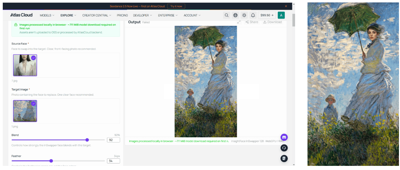The width and height of the screenshot is (400, 170).
Task: Open the bell notifications icon
Action: 253,15
